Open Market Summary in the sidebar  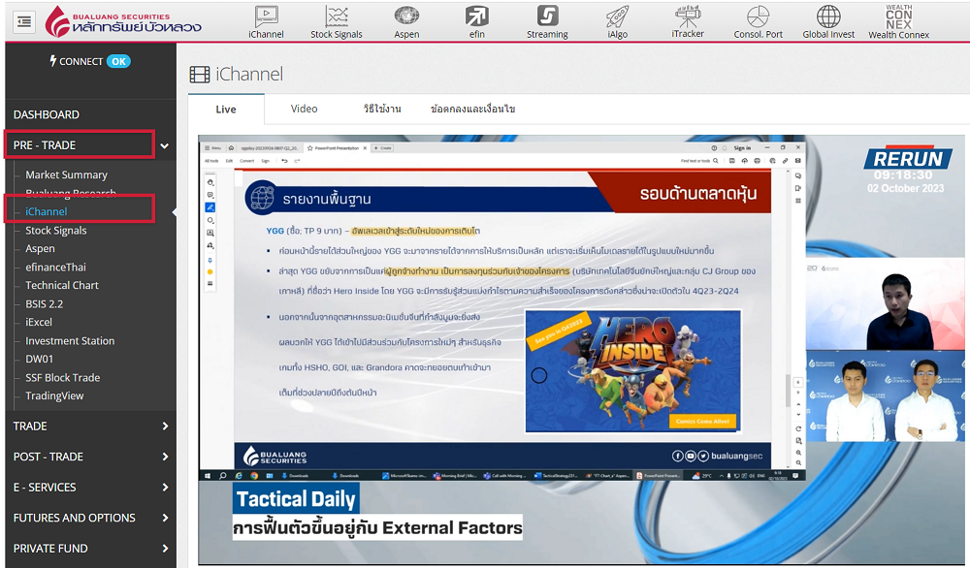[x=66, y=174]
